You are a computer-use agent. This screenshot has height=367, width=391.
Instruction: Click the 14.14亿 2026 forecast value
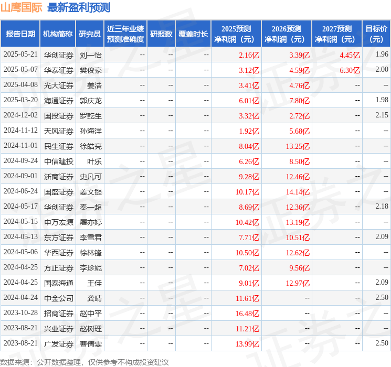[x=298, y=192]
